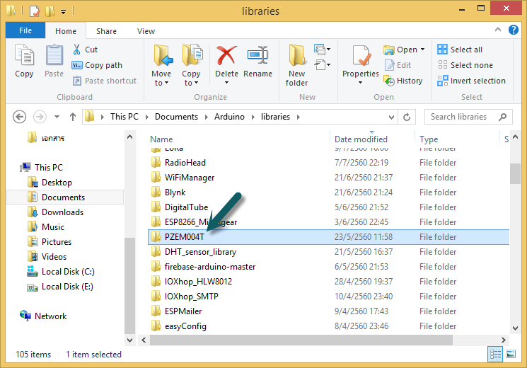Expand breadcrumb arrow after Documents
The width and height of the screenshot is (527, 368).
coord(207,117)
